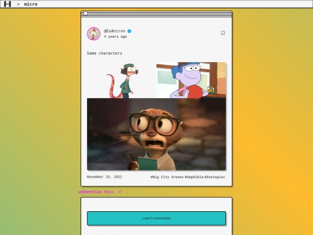Viewport: 313px width, 235px height.
Task: Bookmark this post
Action: tap(223, 33)
